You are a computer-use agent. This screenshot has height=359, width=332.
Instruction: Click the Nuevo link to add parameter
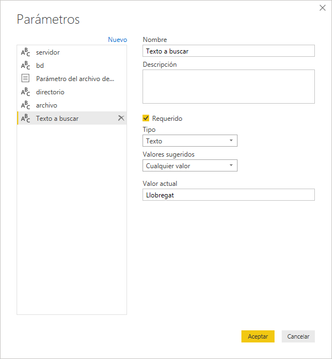pyautogui.click(x=117, y=40)
